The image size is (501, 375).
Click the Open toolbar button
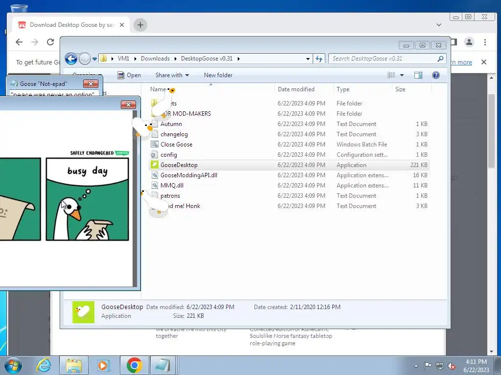(x=129, y=75)
